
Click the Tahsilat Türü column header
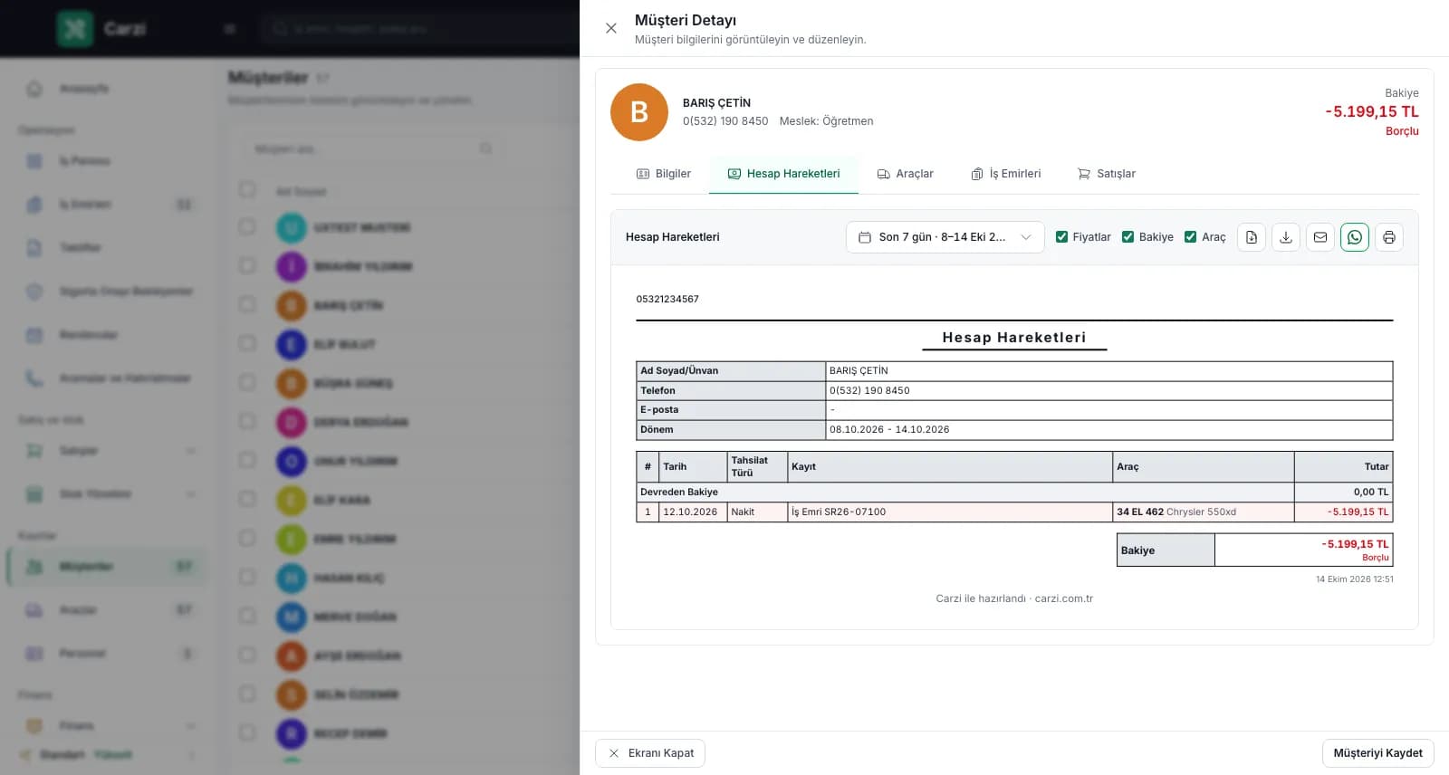click(x=757, y=466)
